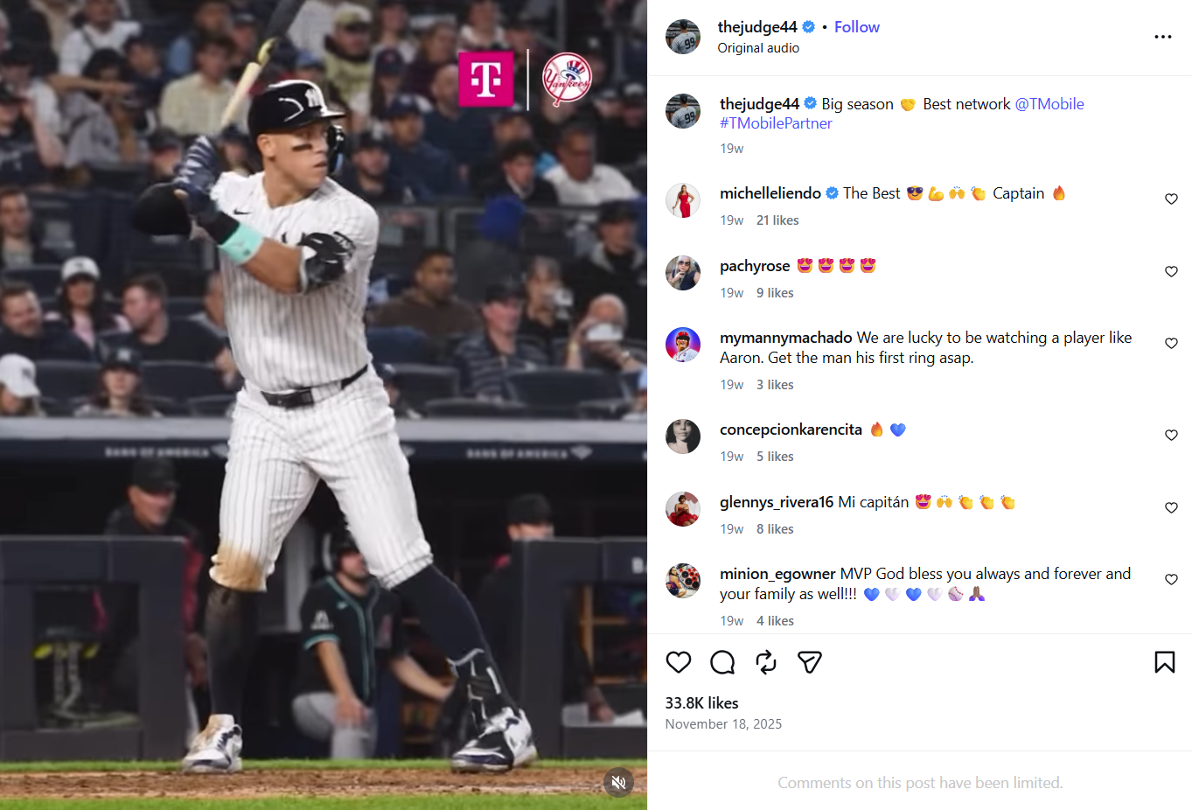Like michelleliendo's comment
Viewport: 1192px width, 810px height.
[1171, 199]
